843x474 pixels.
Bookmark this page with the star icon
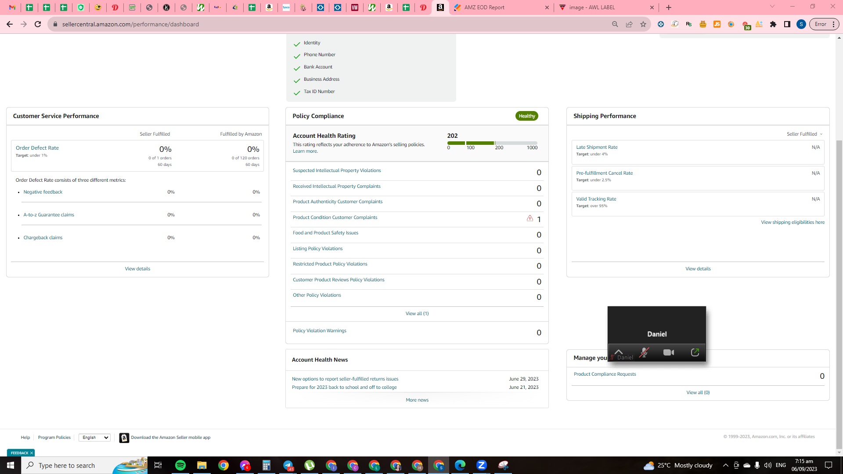pyautogui.click(x=643, y=24)
